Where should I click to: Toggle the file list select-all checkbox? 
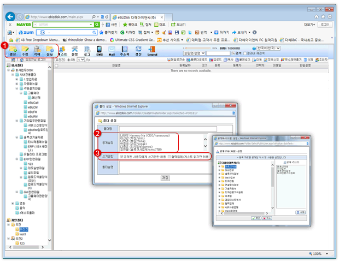pyautogui.click(x=57, y=65)
